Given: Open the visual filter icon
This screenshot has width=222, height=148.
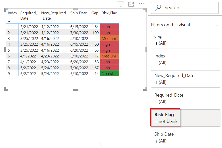Looking at the screenshot, I should tap(120, 4).
